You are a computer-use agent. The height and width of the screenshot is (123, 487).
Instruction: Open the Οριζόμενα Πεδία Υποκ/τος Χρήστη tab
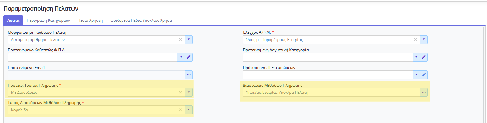tap(142, 20)
